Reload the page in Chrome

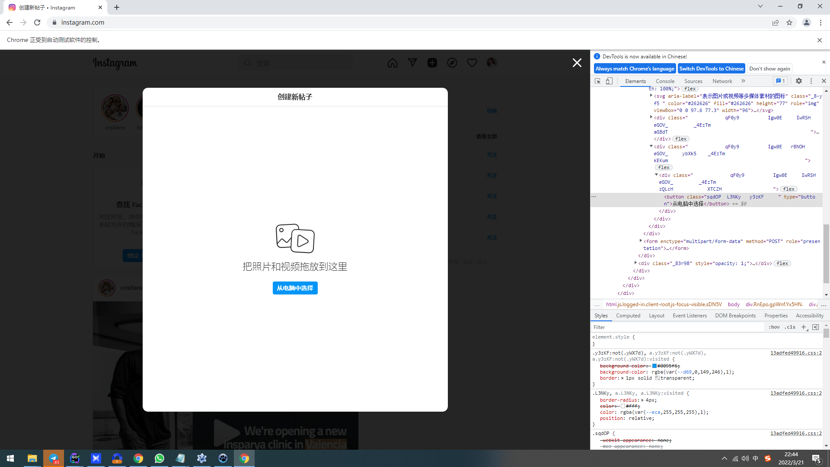coord(37,22)
